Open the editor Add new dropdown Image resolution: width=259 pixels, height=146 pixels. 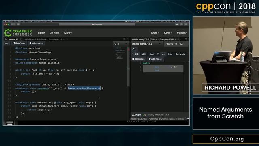point(36,43)
